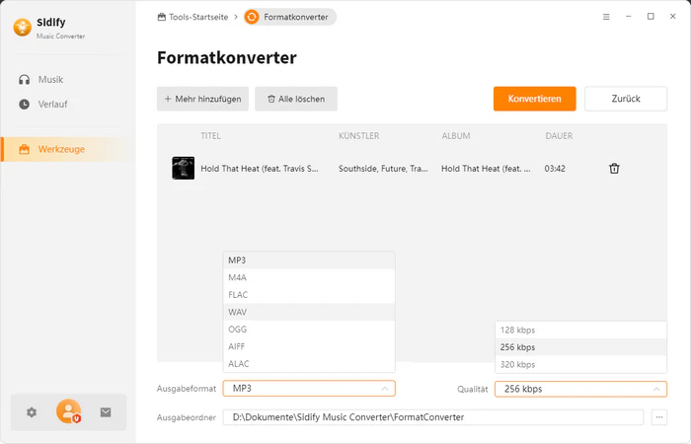Click the DAUER column header

coord(559,136)
